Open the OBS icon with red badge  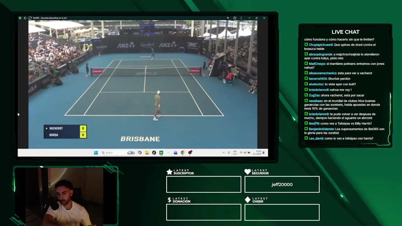click(190, 153)
